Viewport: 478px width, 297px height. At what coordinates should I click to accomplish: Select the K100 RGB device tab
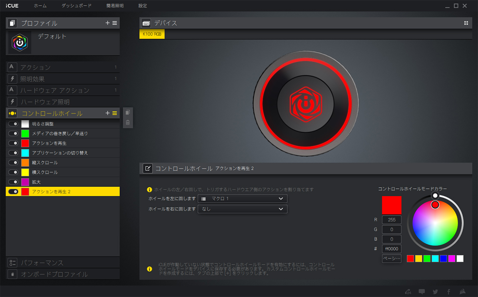[x=152, y=34]
